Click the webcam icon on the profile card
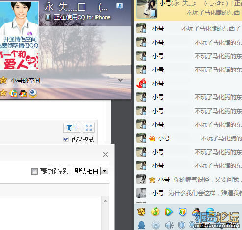 click(33, 93)
